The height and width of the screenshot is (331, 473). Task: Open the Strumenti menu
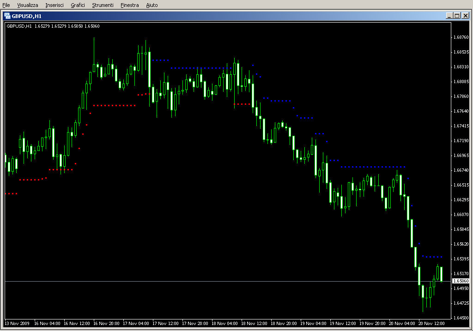[x=103, y=5]
